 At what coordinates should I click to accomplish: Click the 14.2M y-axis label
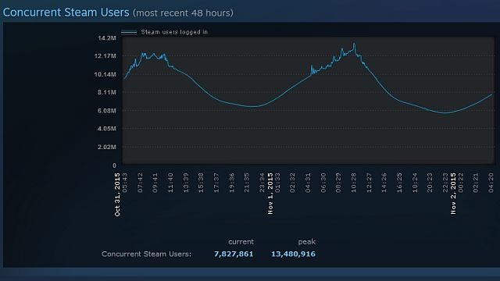click(x=107, y=38)
